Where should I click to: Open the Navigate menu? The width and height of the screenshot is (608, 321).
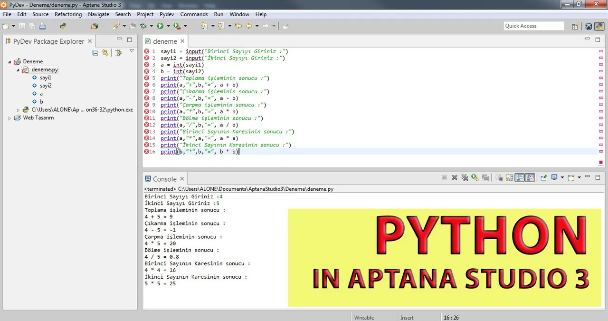(x=98, y=14)
